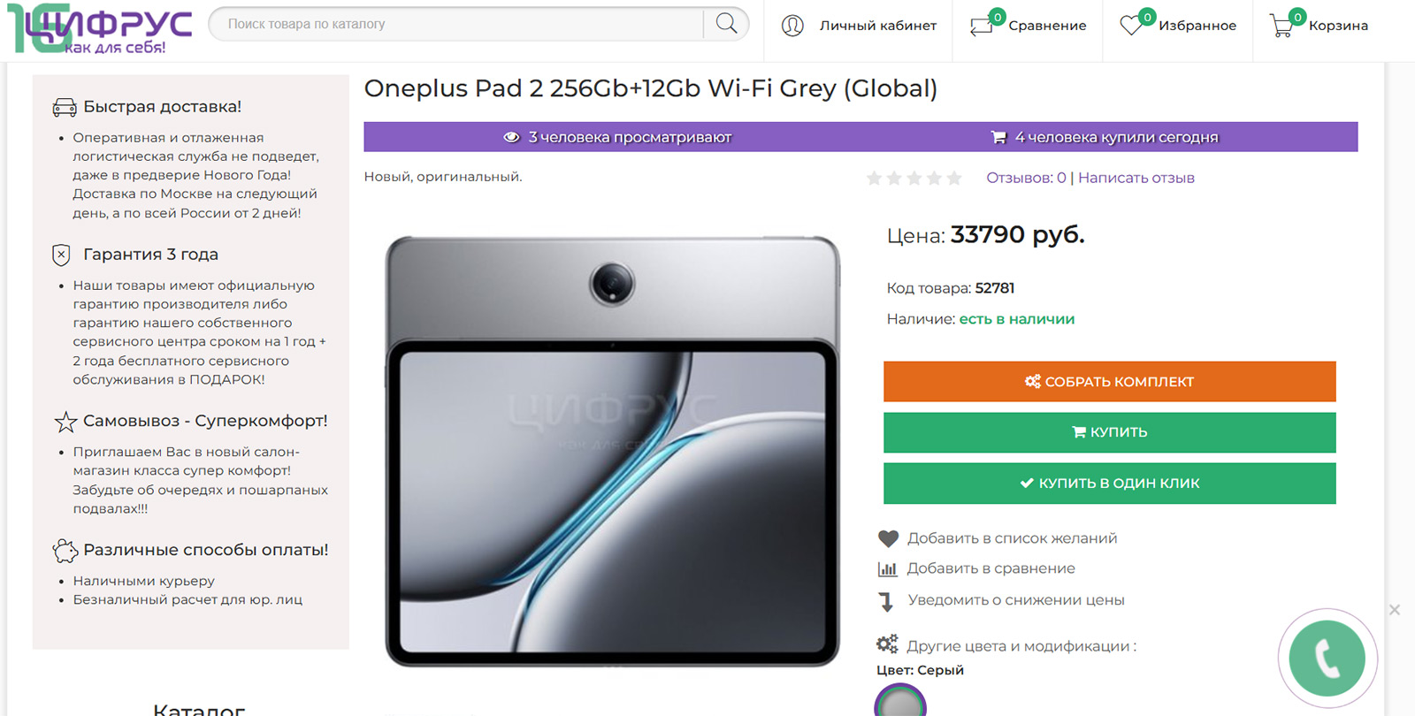Click the Oneplus Pad 2 product image

coord(612,451)
